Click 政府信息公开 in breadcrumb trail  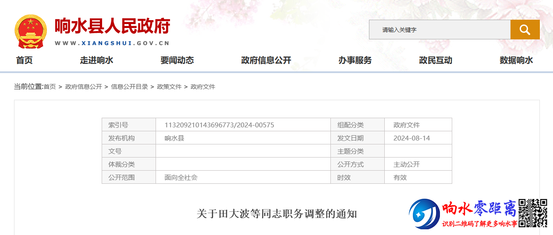tap(83, 87)
